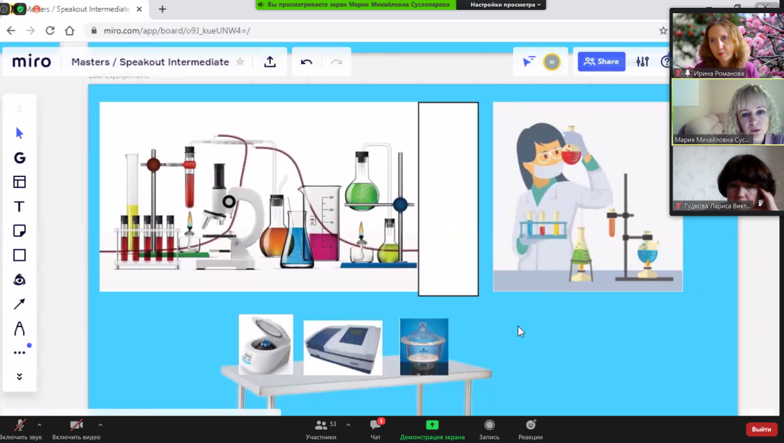The image size is (784, 443).
Task: Open the view settings dropdown in Zoom
Action: tap(505, 5)
